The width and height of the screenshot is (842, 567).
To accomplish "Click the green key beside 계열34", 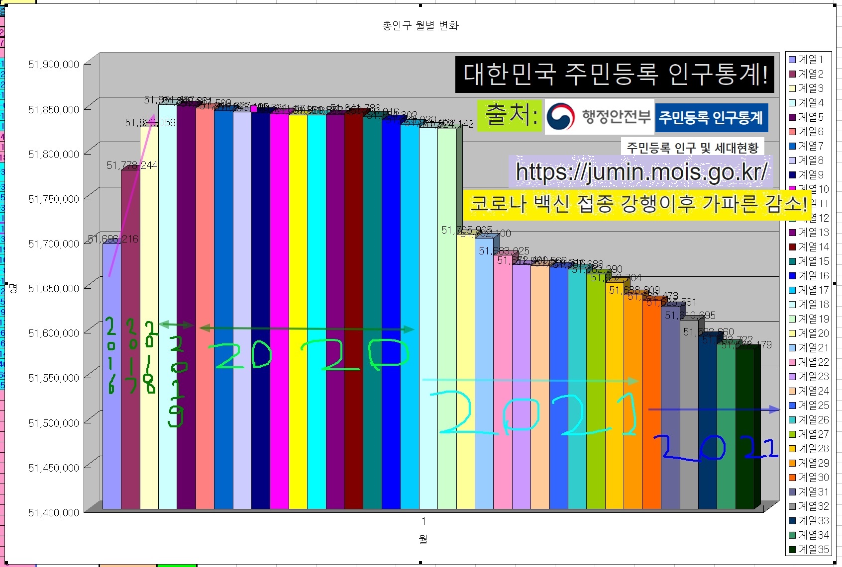I will [x=792, y=535].
